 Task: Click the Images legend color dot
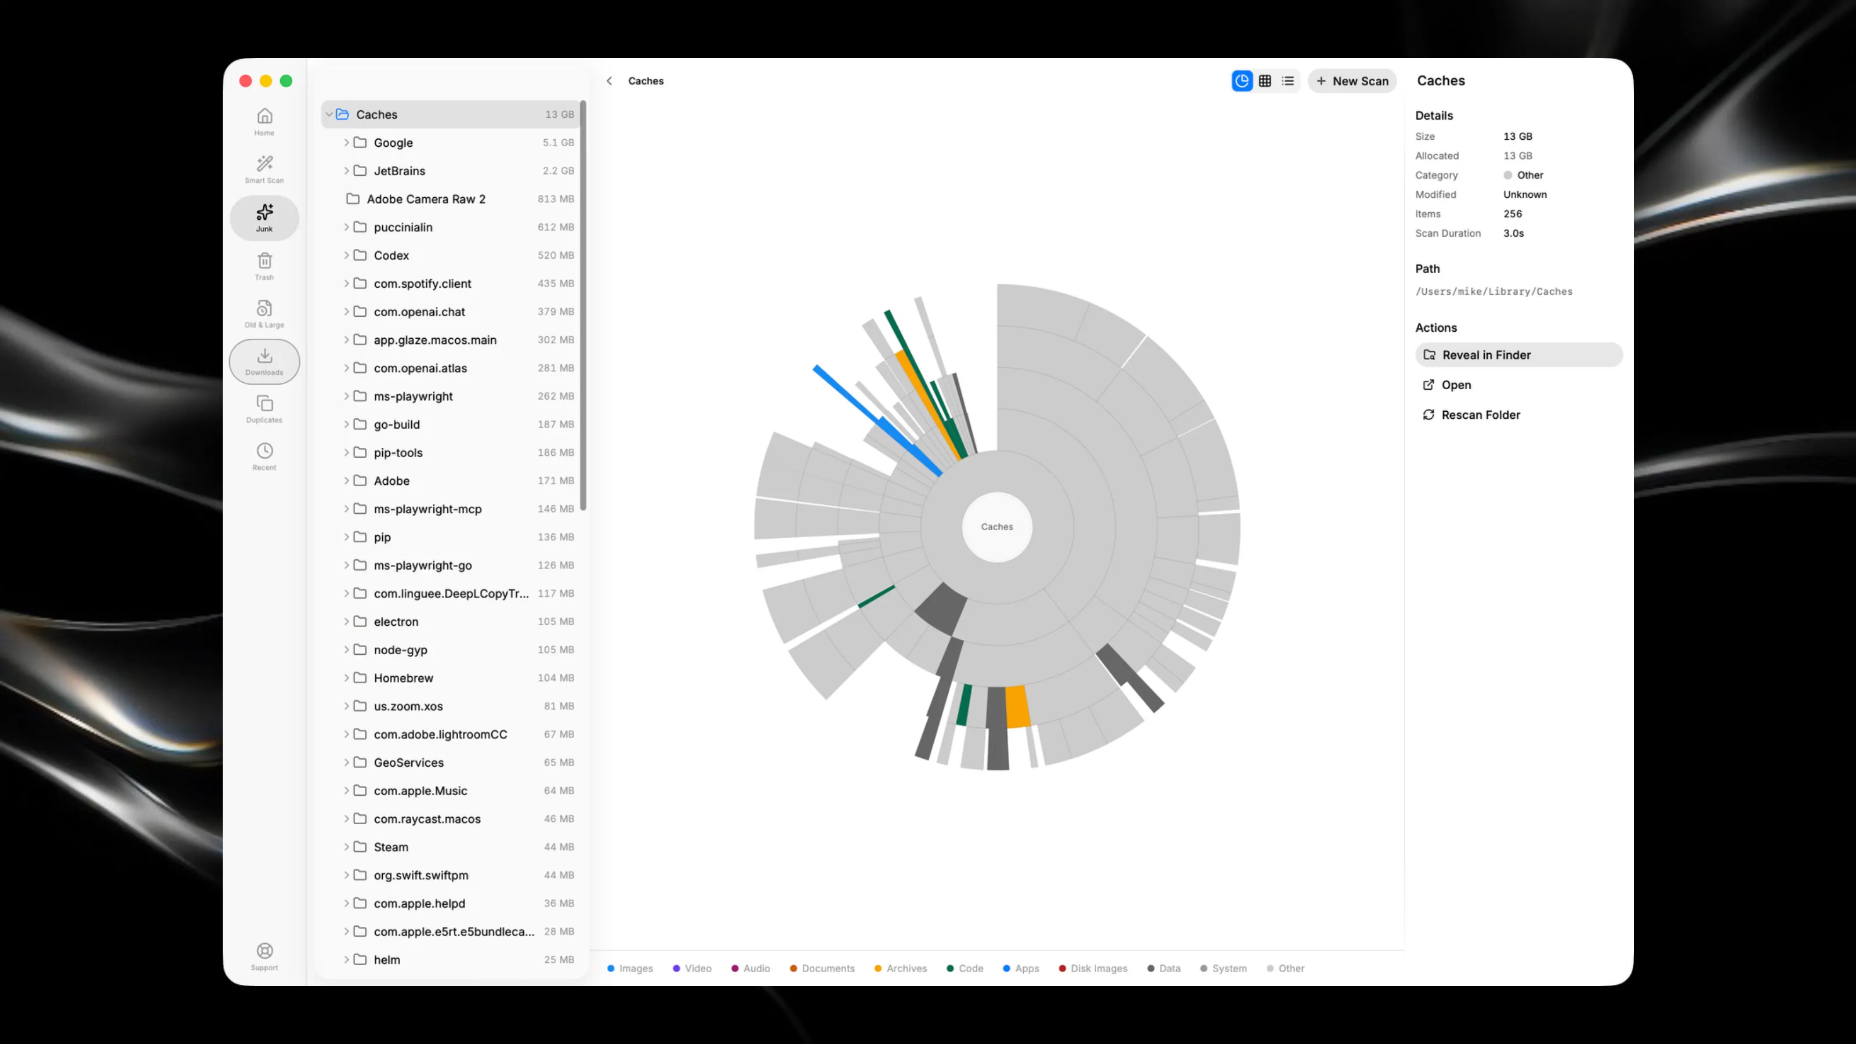click(x=611, y=969)
